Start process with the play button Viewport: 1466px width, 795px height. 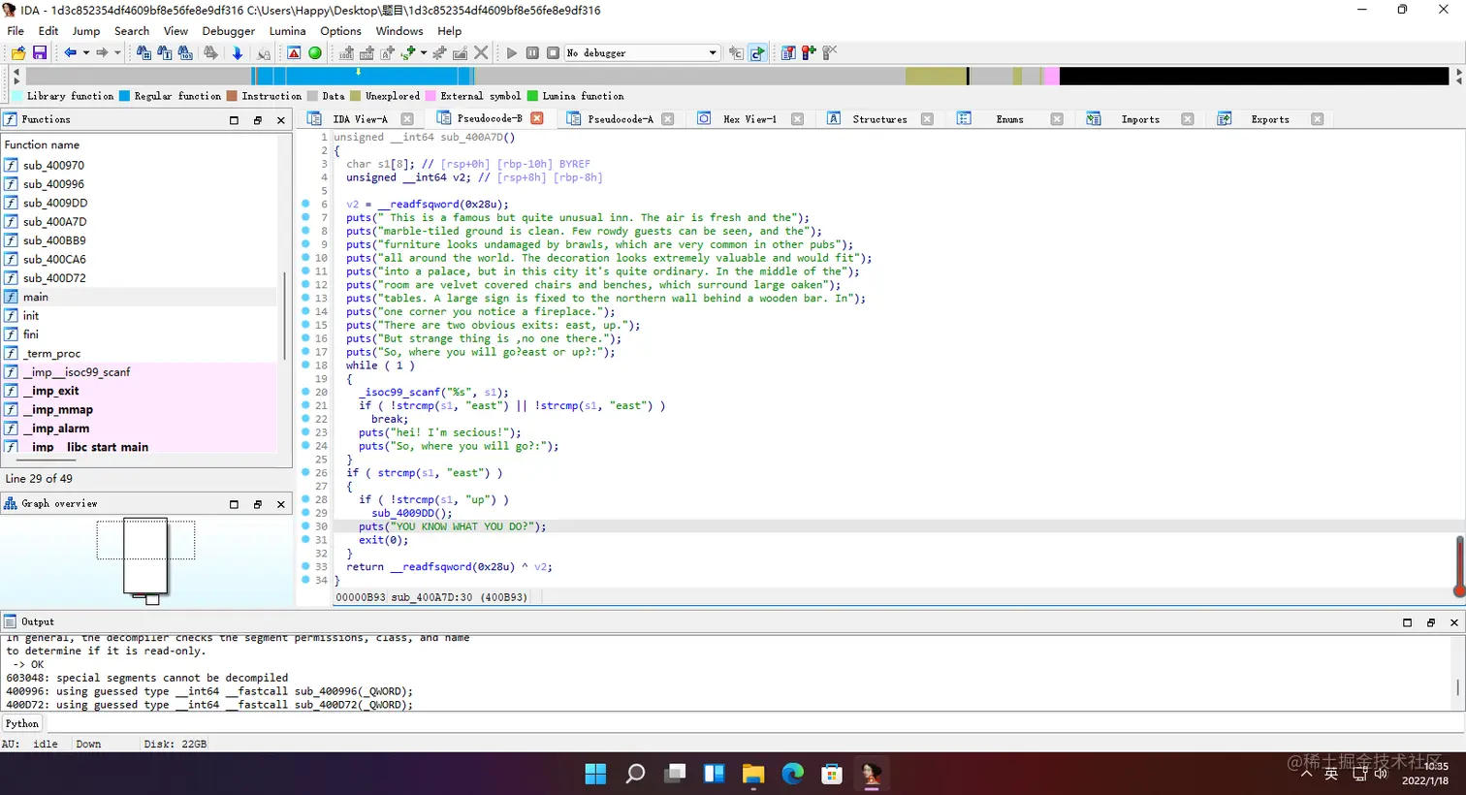(512, 53)
